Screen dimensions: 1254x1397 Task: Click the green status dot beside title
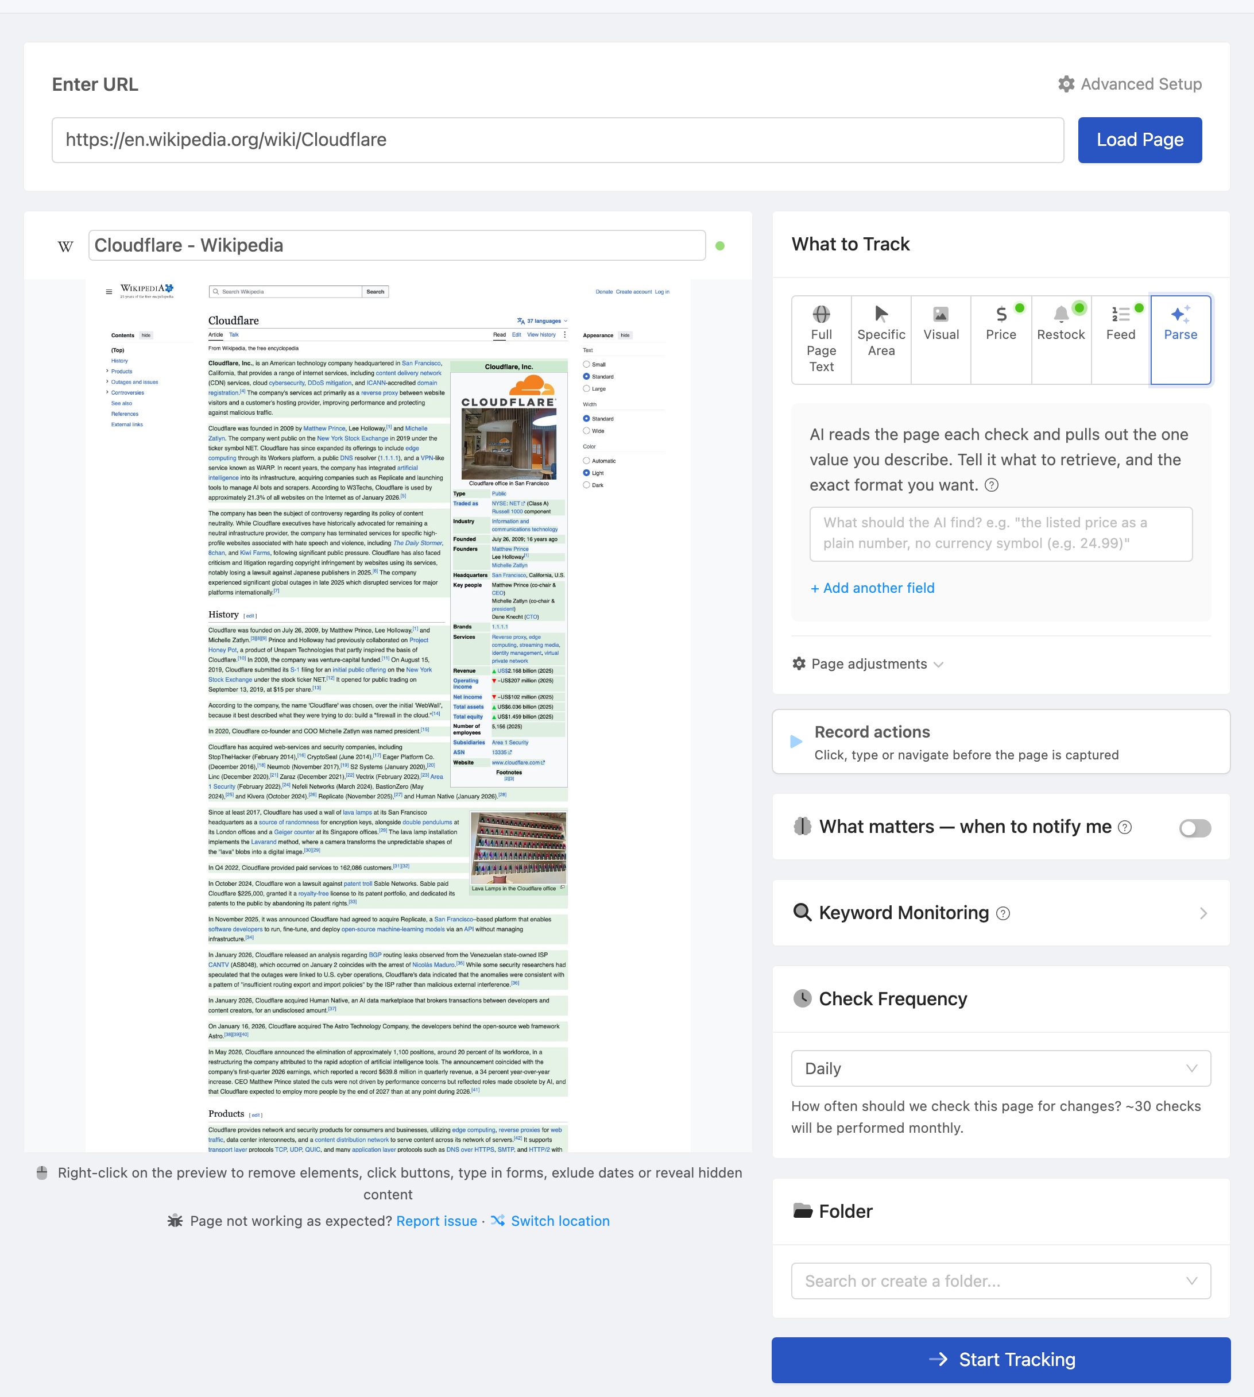point(720,245)
